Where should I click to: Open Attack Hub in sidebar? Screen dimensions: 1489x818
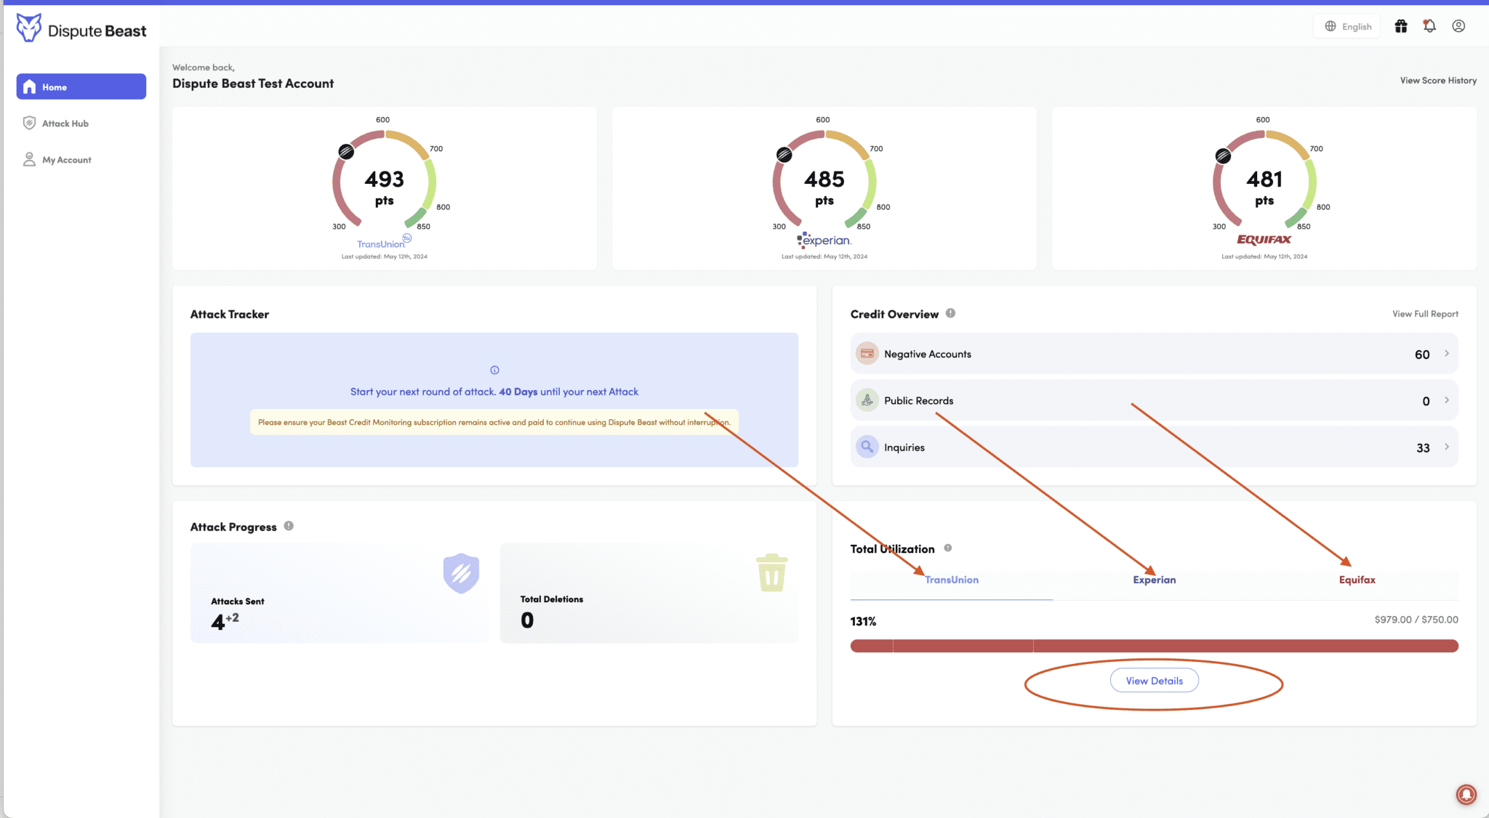point(65,123)
